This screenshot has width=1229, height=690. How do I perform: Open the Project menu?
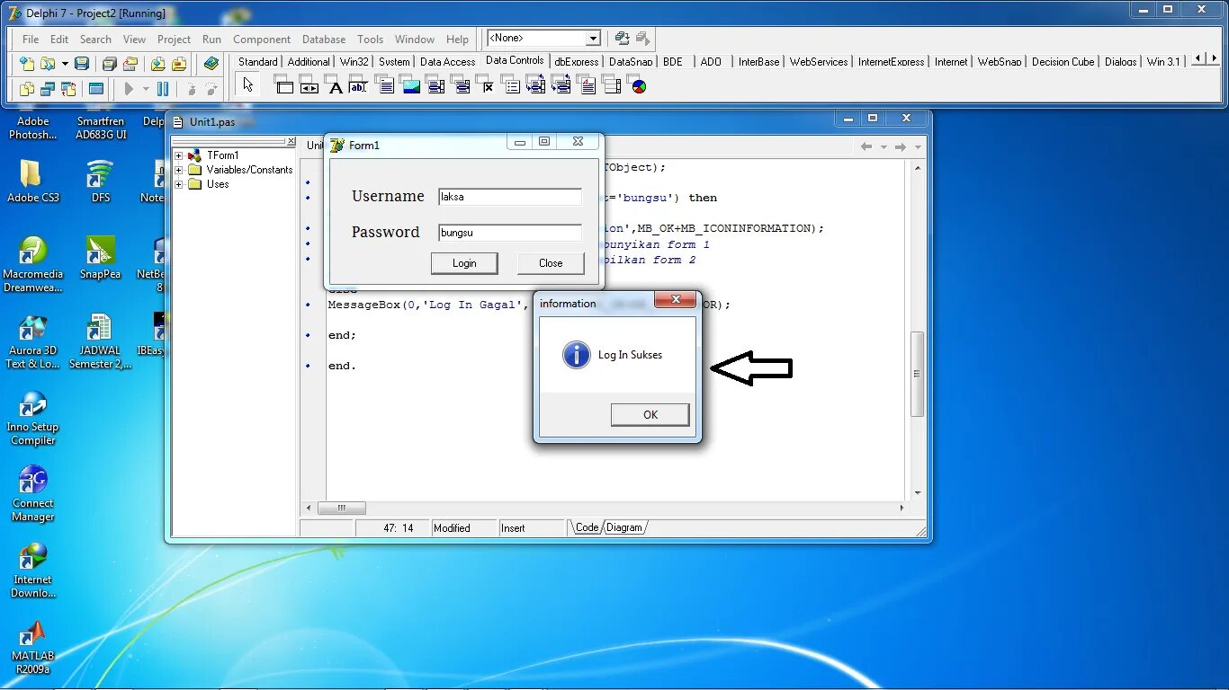point(174,40)
